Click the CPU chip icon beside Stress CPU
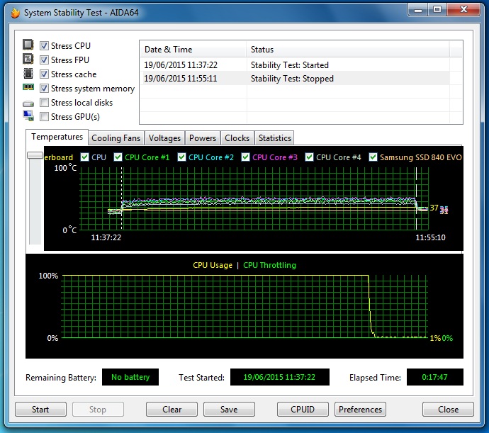489x433 pixels. click(28, 45)
